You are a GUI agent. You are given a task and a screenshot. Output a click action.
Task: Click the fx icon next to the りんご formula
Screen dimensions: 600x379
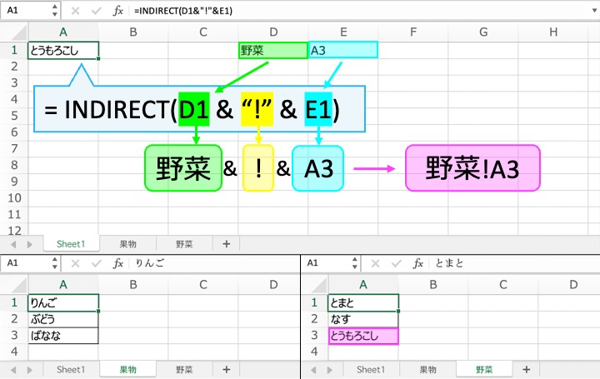(118, 263)
